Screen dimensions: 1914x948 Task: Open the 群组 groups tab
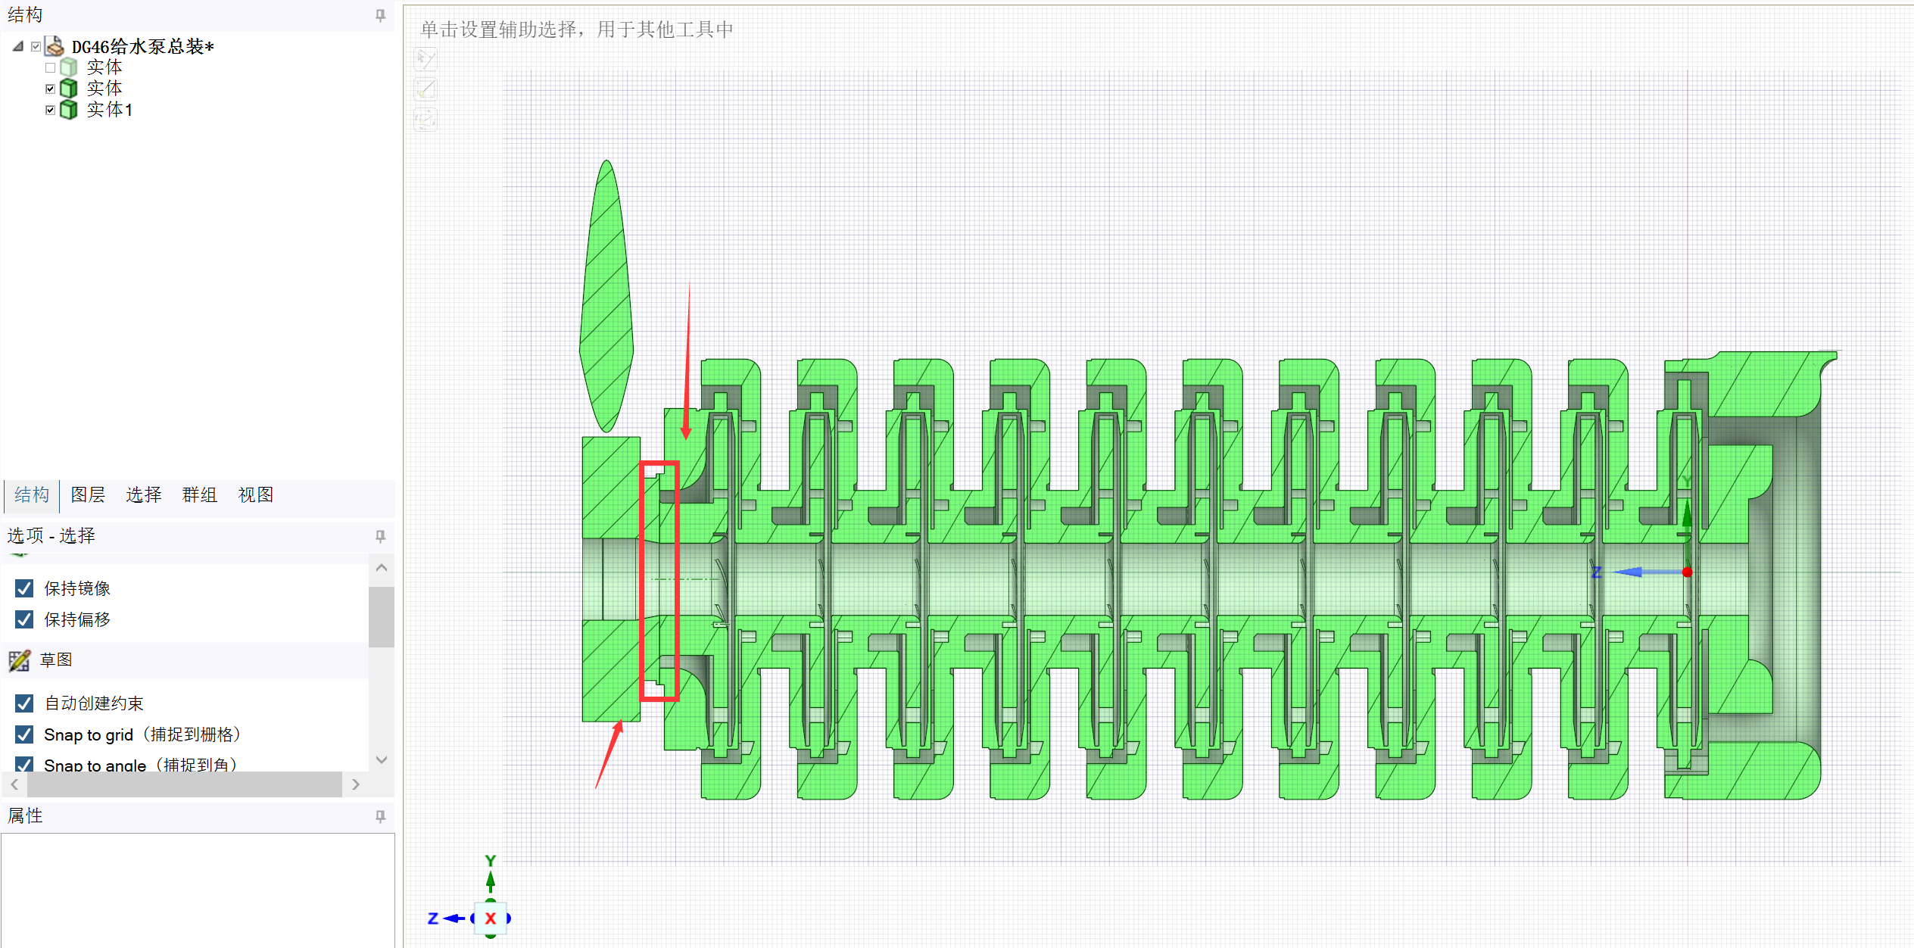(x=200, y=495)
